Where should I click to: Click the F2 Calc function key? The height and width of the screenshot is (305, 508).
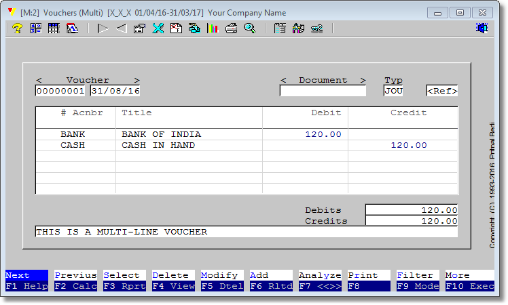point(75,286)
